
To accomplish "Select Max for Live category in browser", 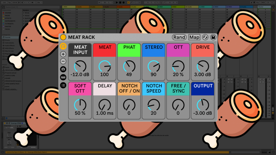I will click(9, 51).
